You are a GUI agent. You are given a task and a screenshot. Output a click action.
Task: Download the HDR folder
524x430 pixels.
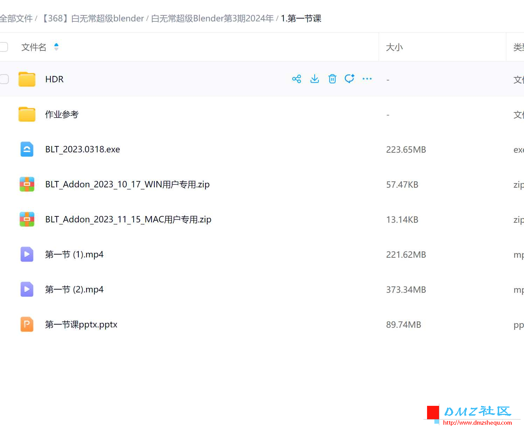tap(315, 79)
